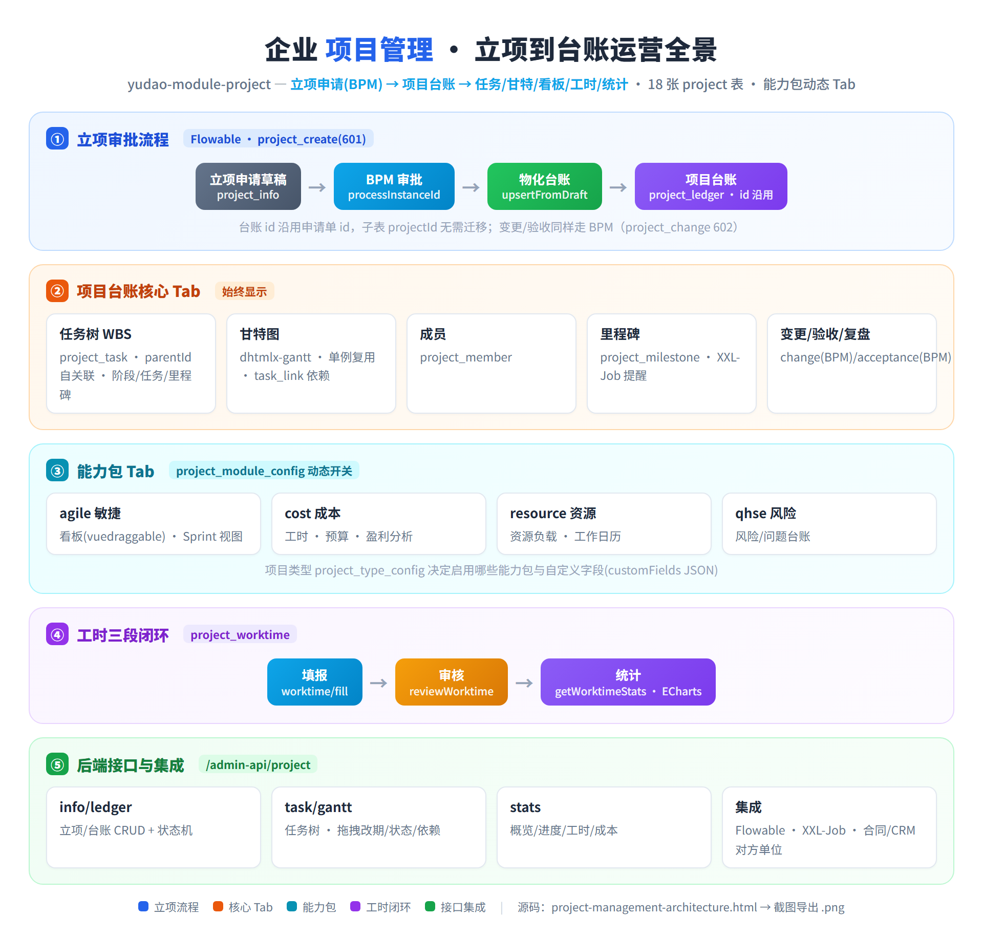Click the 统计 getWorktimeStats node
Image resolution: width=983 pixels, height=938 pixels.
coord(628,682)
